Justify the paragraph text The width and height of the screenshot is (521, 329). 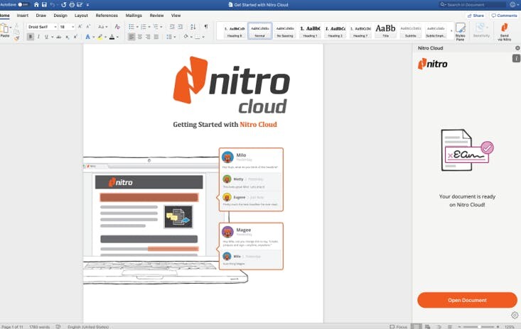pos(156,37)
